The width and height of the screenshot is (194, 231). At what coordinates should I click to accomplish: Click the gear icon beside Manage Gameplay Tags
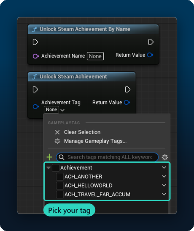coord(57,141)
